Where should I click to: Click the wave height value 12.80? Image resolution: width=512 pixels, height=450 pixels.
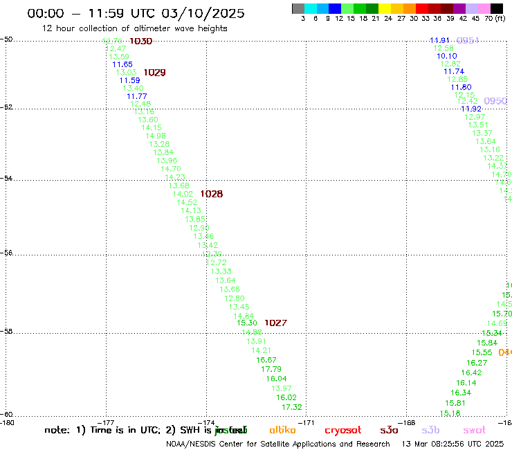coord(235,298)
